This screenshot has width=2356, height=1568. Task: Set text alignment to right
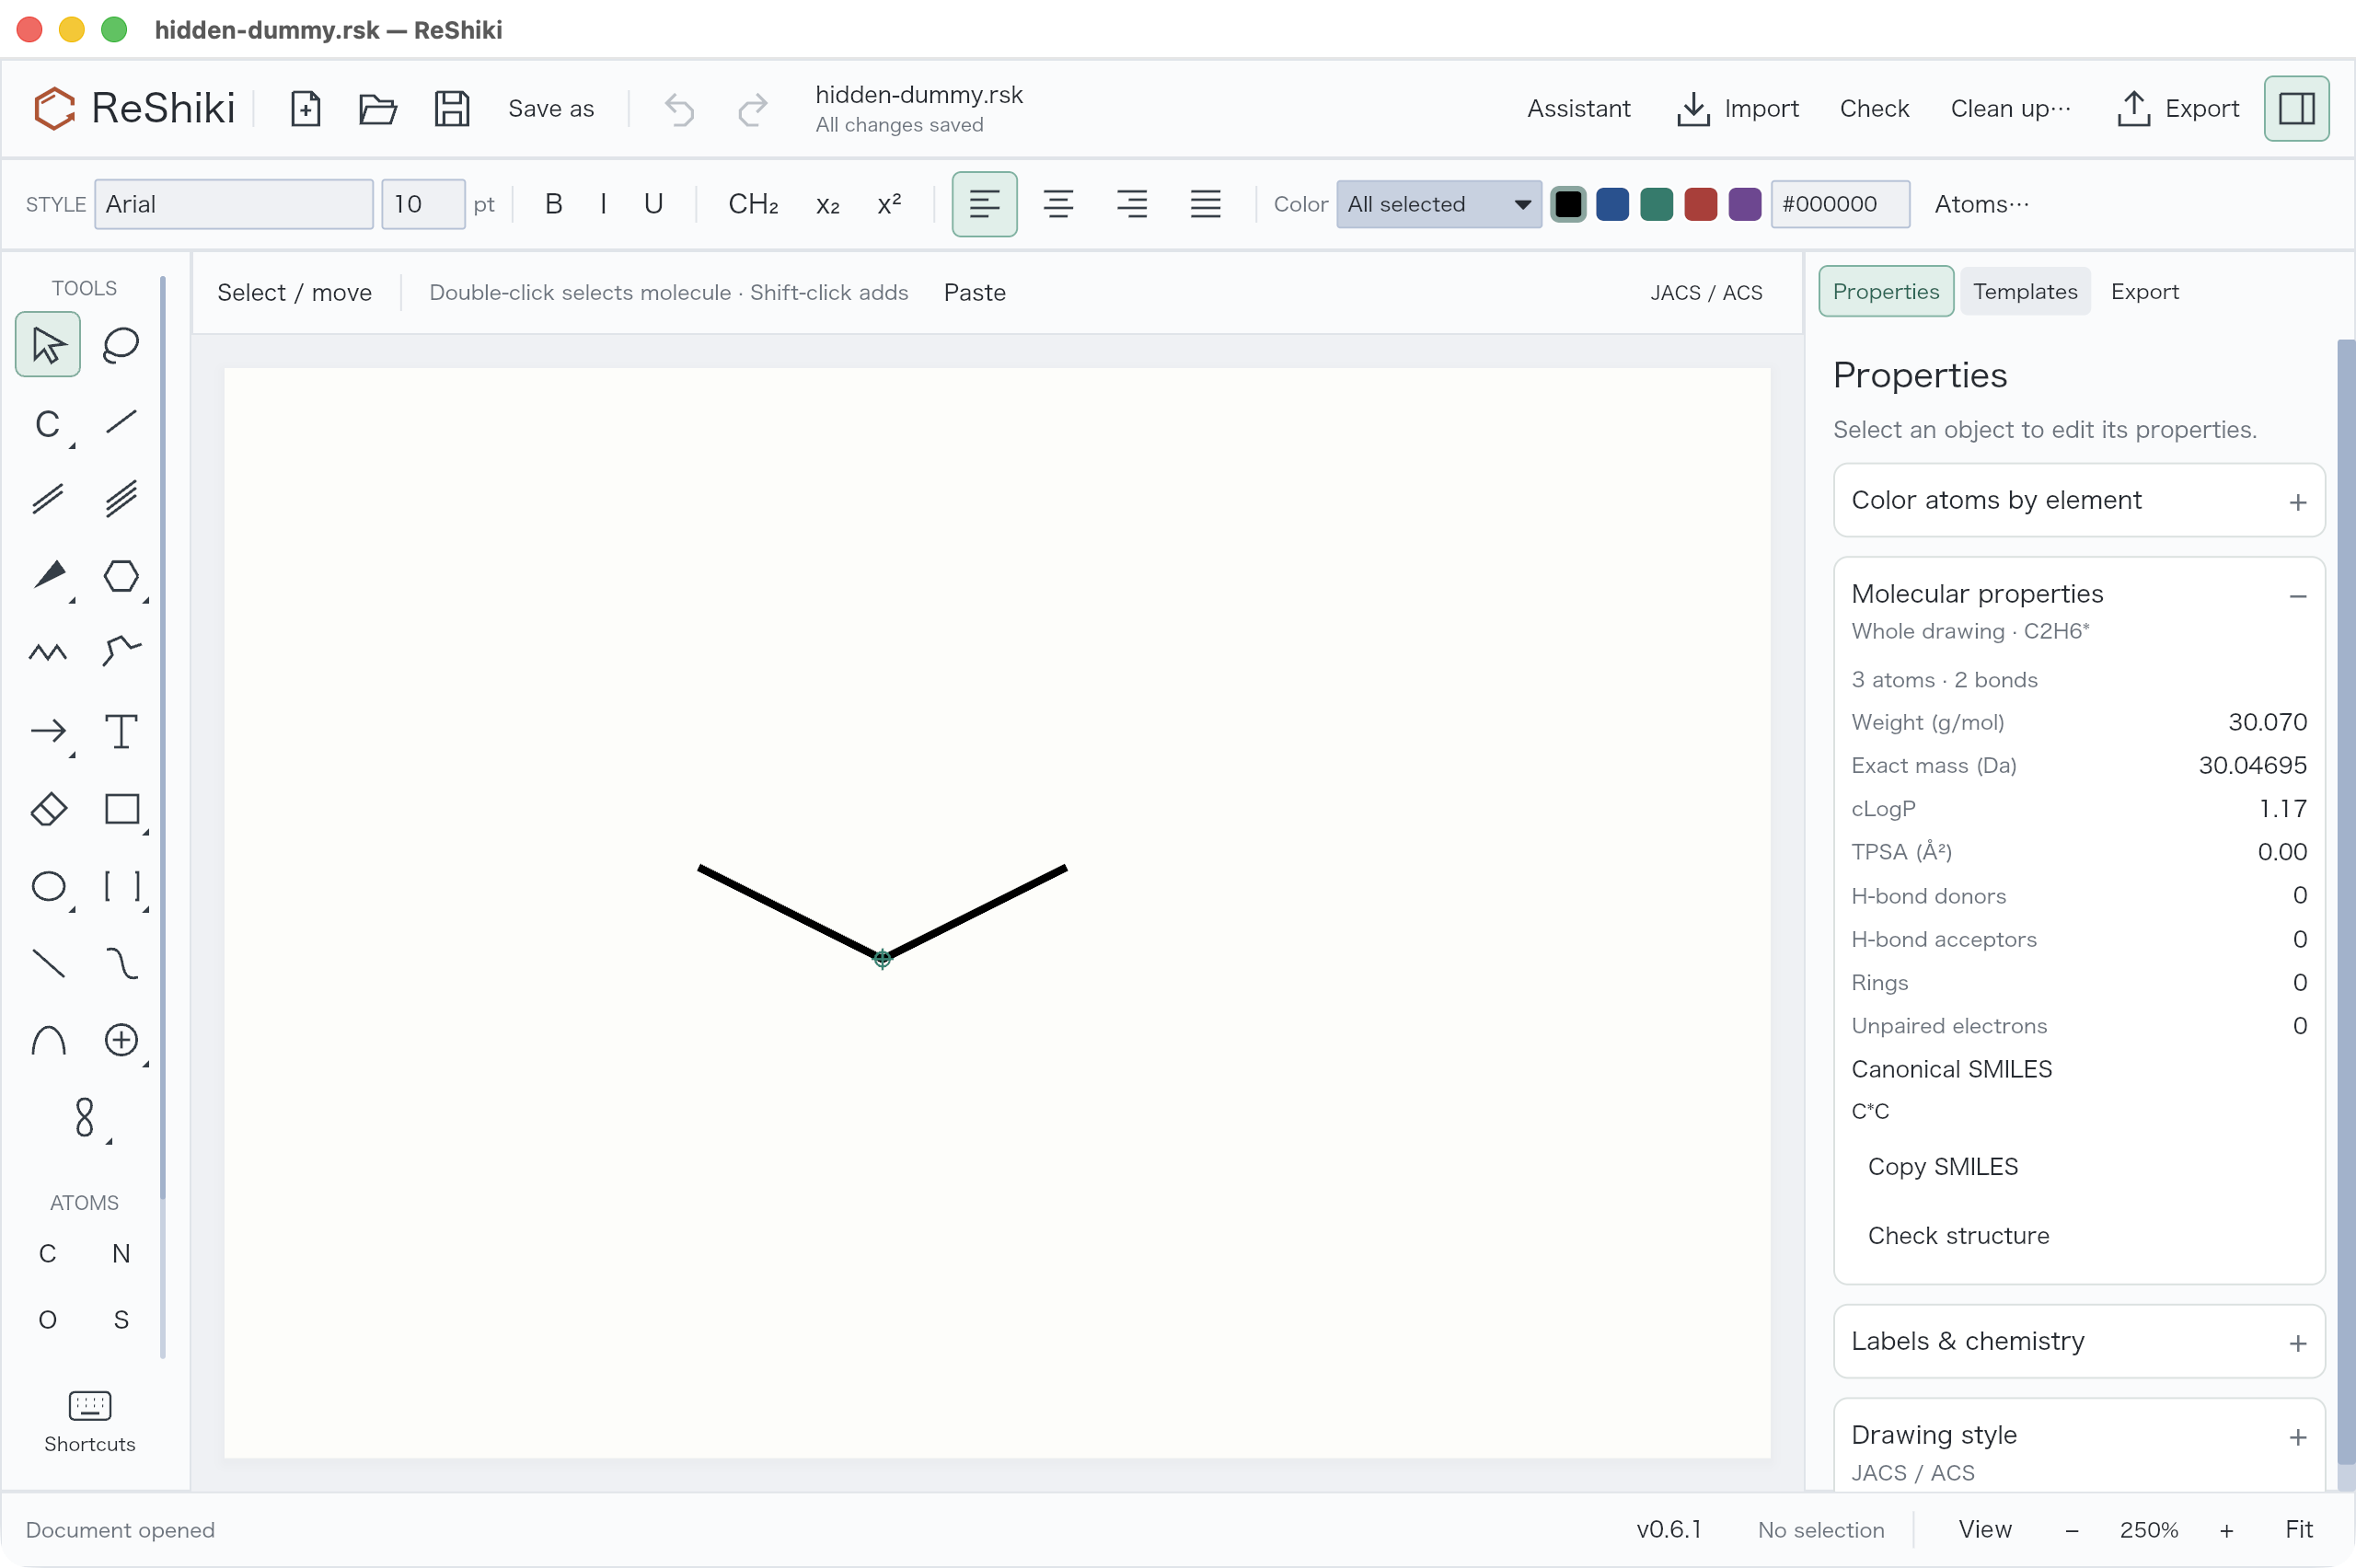coord(1132,204)
